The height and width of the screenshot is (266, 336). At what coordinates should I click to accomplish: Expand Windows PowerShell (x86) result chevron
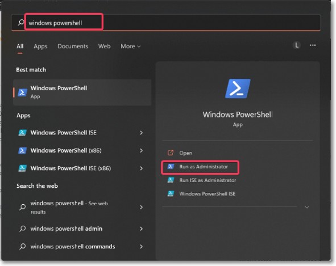pyautogui.click(x=141, y=150)
